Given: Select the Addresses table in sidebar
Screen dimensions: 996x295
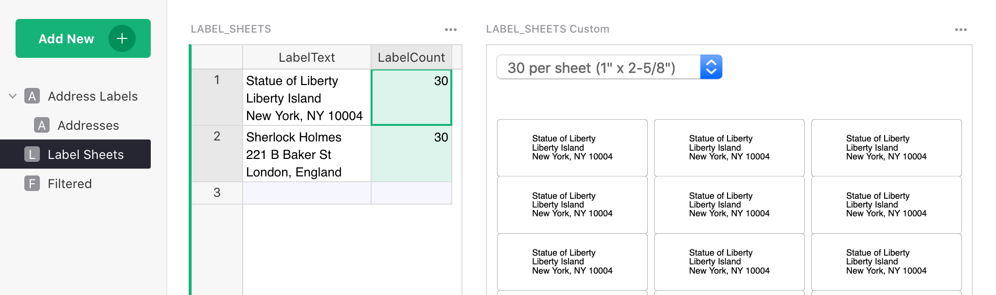Looking at the screenshot, I should click(x=88, y=125).
